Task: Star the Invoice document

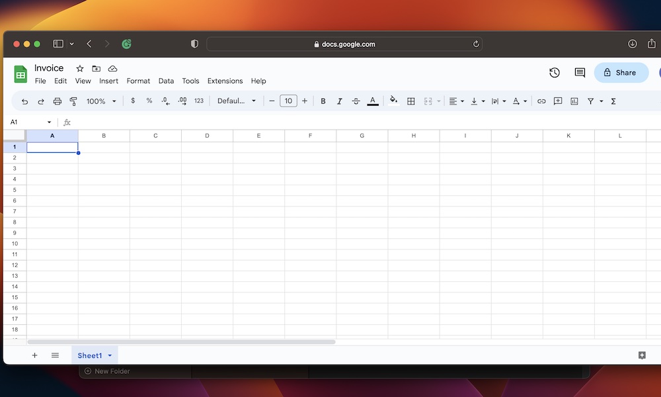Action: click(80, 69)
